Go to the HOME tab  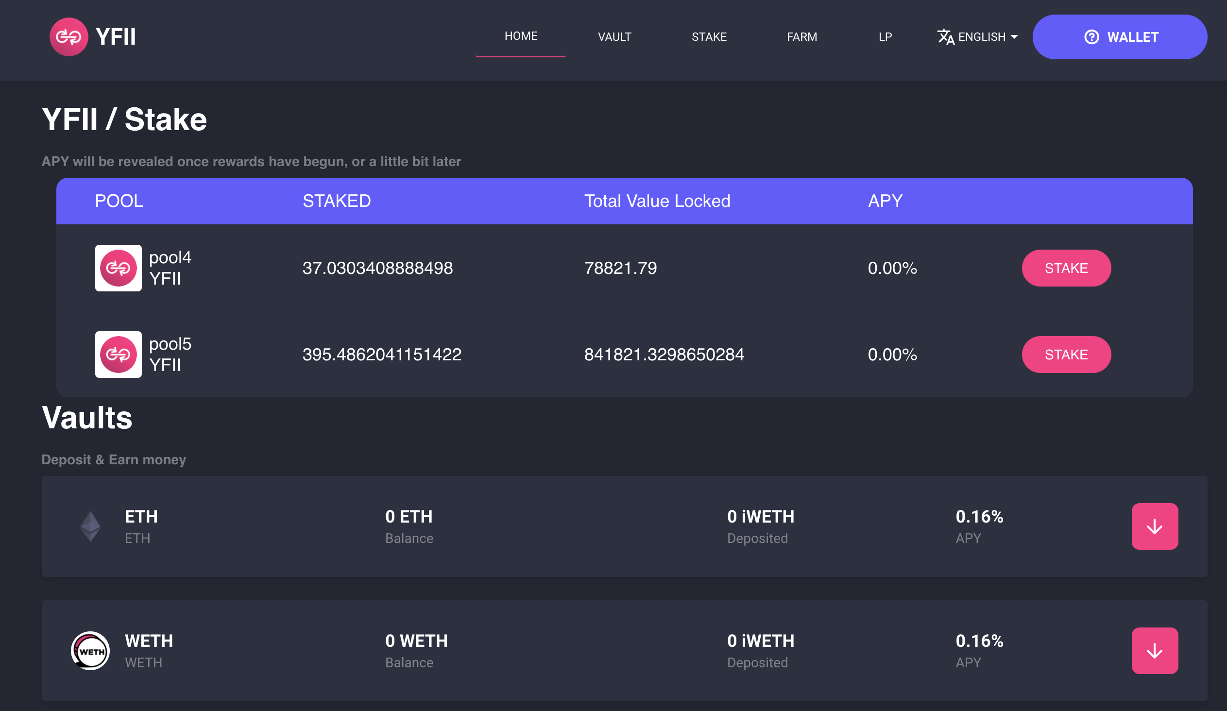click(x=521, y=36)
